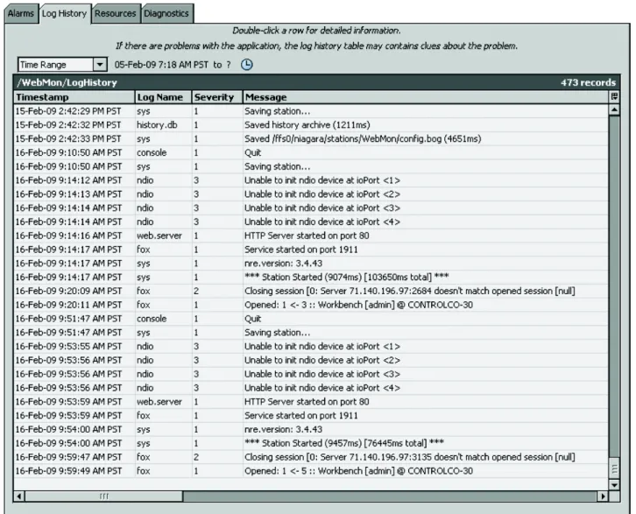Image resolution: width=636 pixels, height=514 pixels.
Task: Open the clock time range picker icon
Action: 247,65
